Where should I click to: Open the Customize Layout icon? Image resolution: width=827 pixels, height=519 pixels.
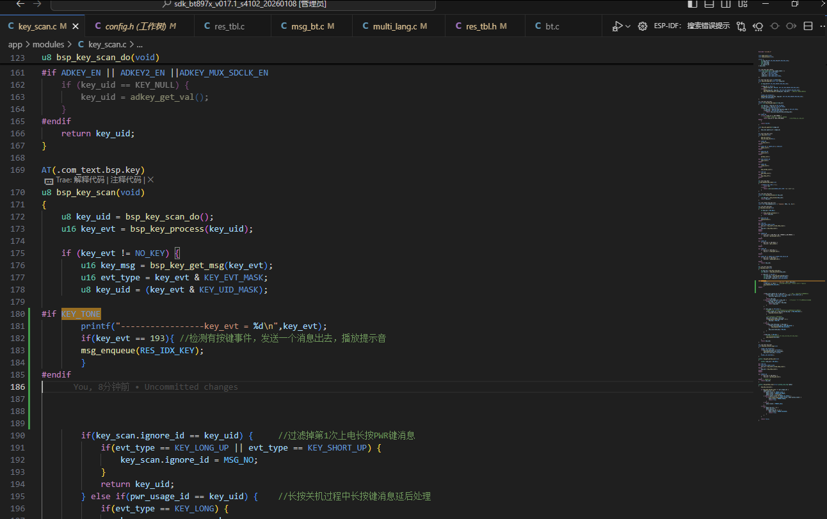pos(742,4)
